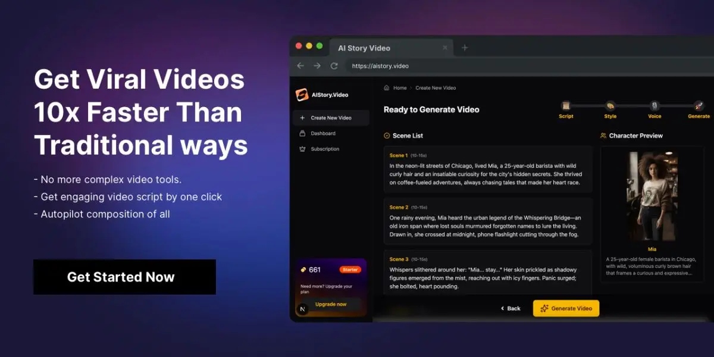Select the Scene 3 card

[488, 272]
